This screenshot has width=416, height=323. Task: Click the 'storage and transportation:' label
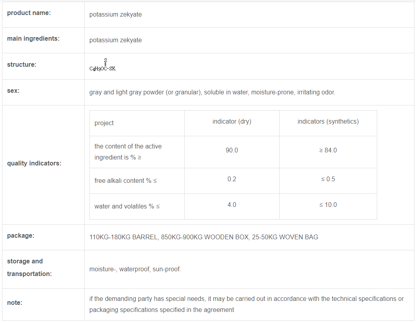click(29, 267)
